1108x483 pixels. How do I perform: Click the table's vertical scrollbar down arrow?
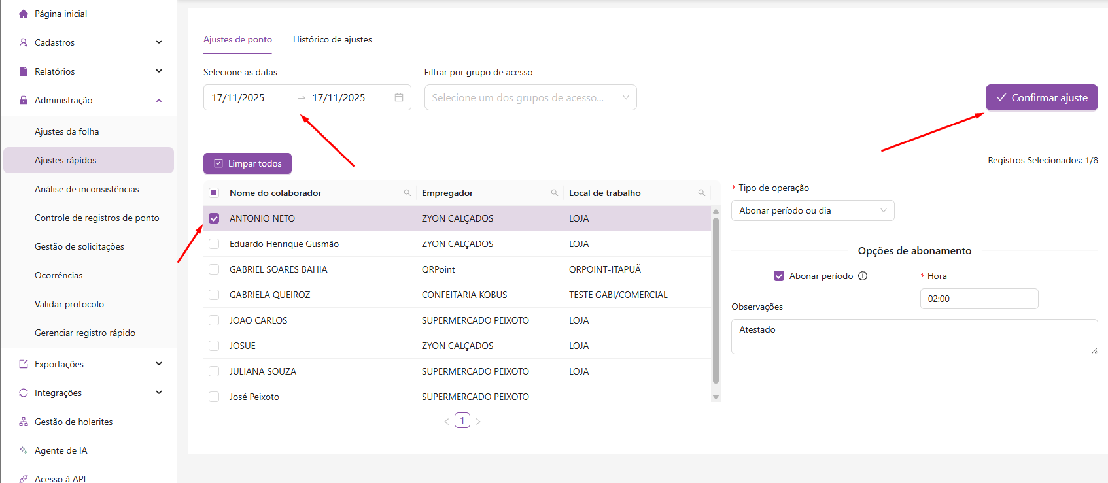tap(716, 397)
